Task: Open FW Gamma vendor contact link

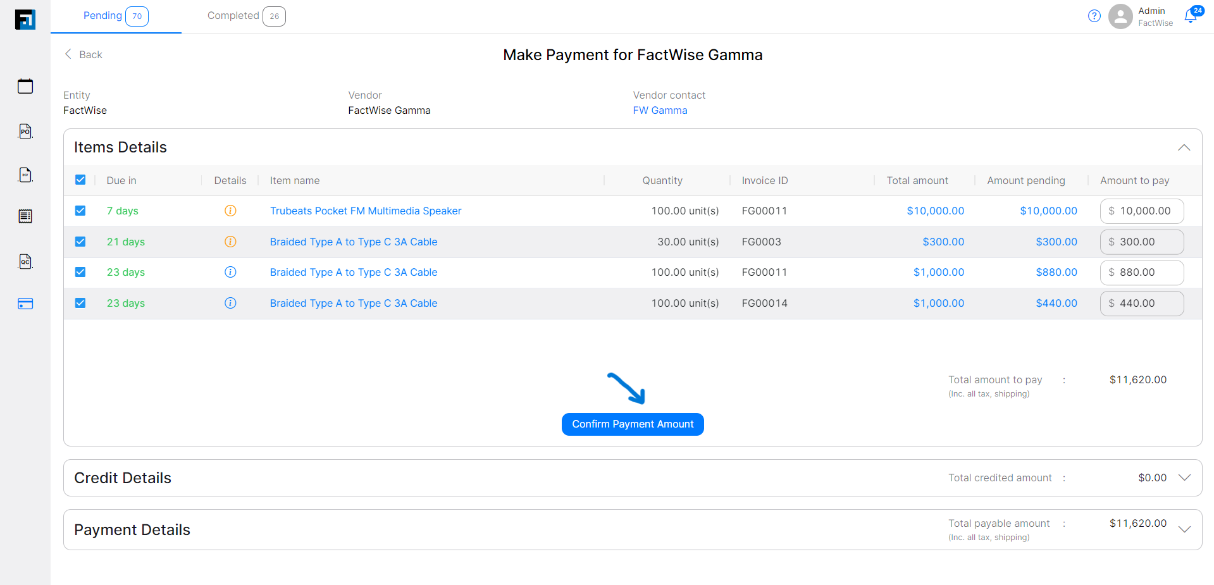Action: [x=660, y=110]
